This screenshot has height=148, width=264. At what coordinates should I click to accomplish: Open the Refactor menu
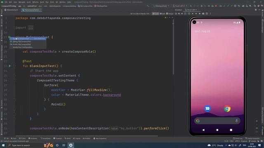(x=35, y=2)
